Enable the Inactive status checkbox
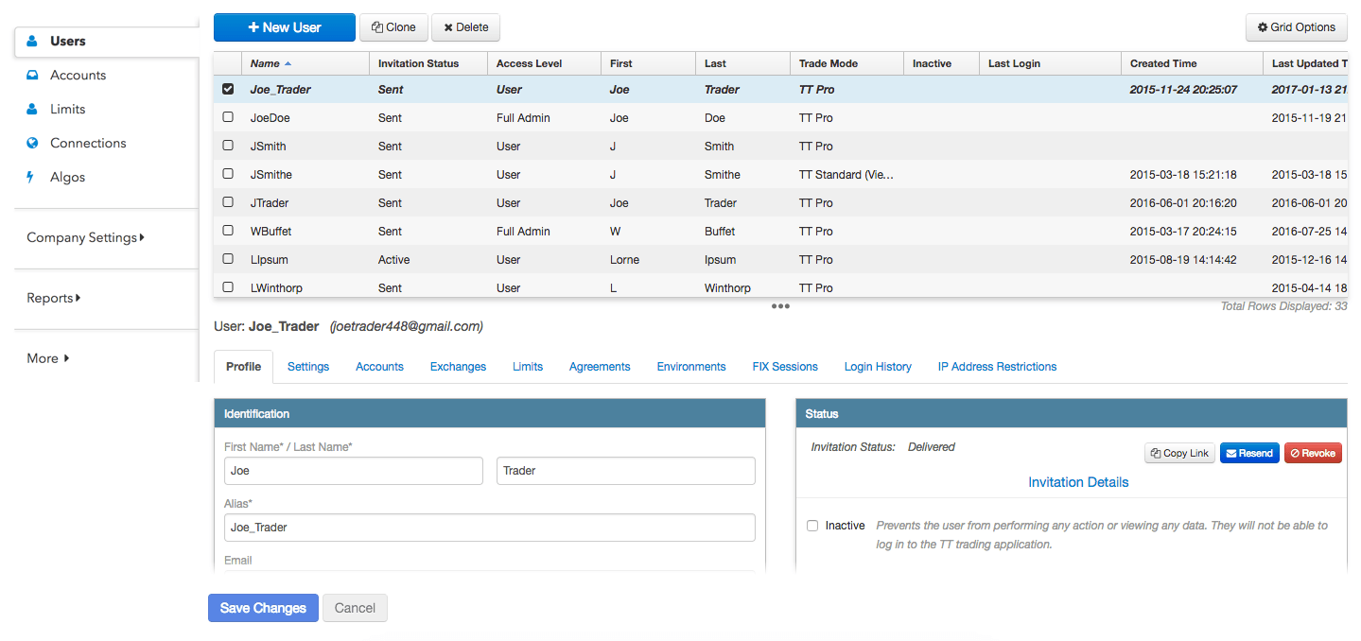Viewport: 1361px width, 641px height. click(812, 526)
